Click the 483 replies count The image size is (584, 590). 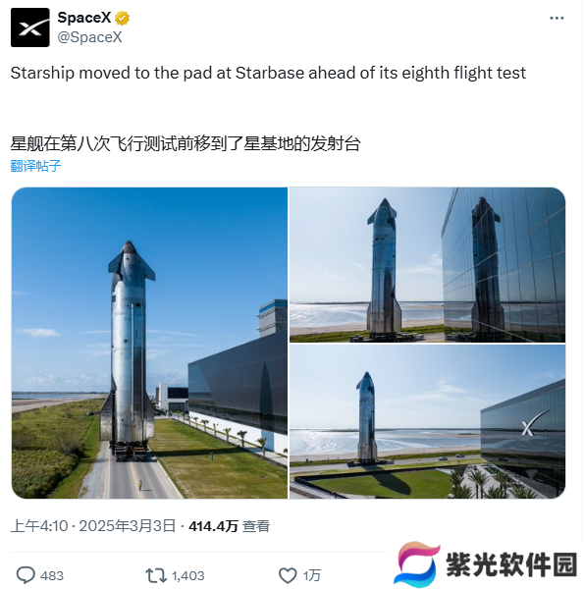[x=52, y=575]
